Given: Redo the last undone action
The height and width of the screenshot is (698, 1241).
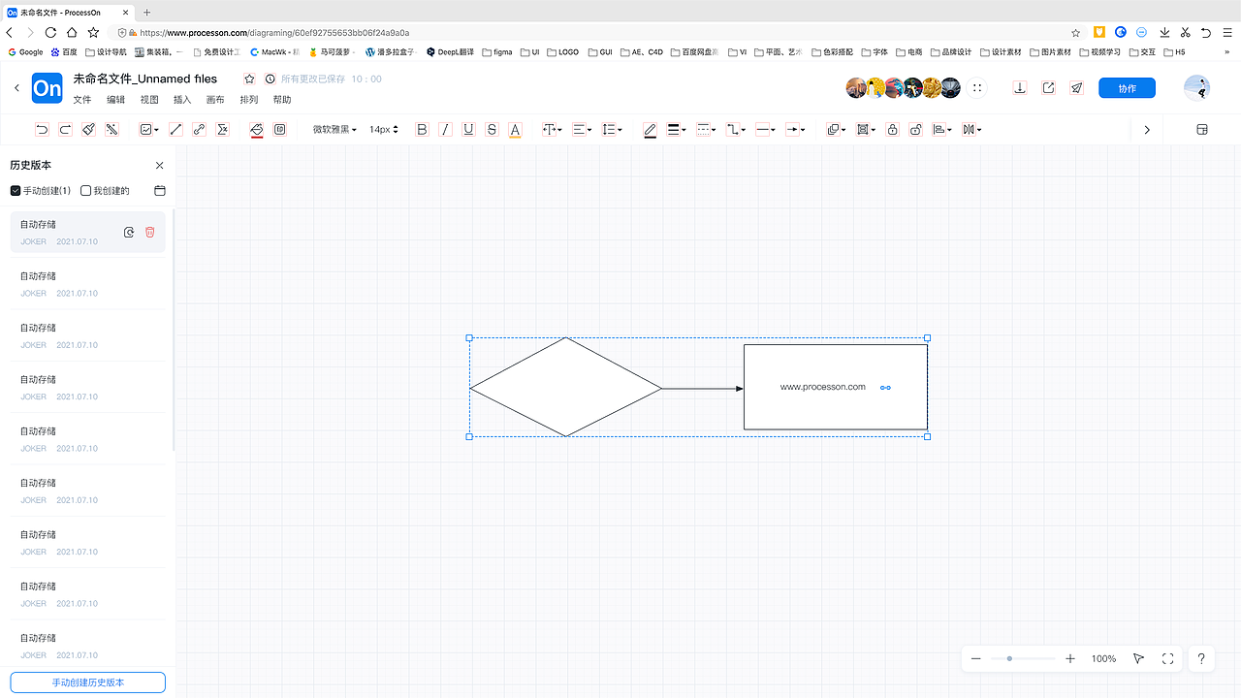Looking at the screenshot, I should click(65, 129).
